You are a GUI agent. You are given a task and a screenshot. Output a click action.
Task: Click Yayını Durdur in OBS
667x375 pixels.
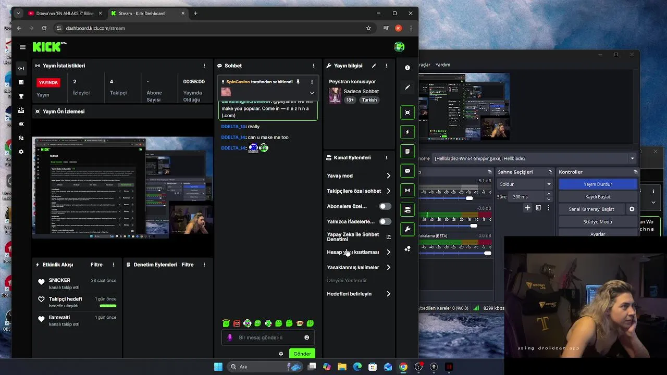(598, 184)
